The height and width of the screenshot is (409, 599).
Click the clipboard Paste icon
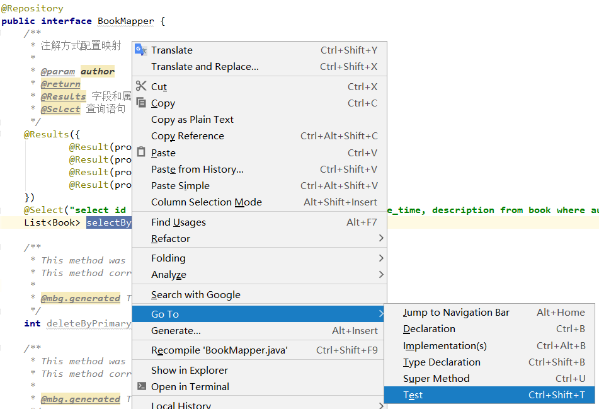(x=141, y=153)
